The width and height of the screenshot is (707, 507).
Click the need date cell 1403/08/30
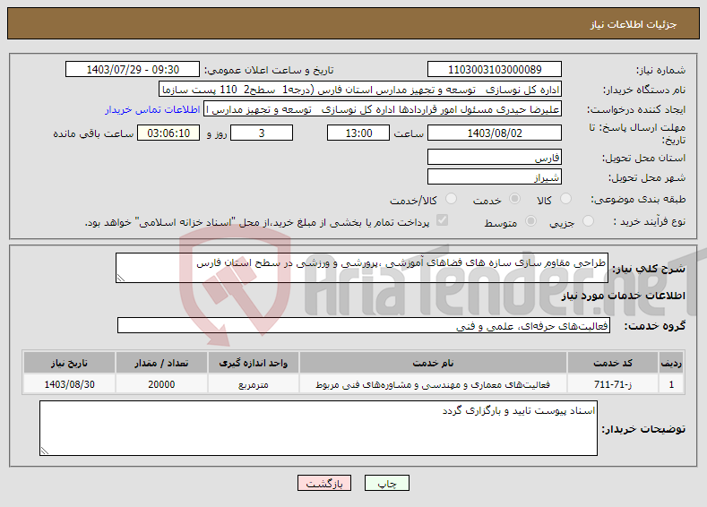coord(69,384)
